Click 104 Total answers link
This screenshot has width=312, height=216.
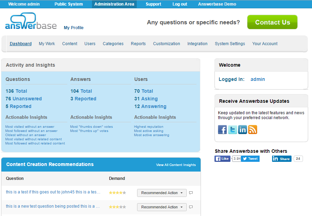pos(81,91)
